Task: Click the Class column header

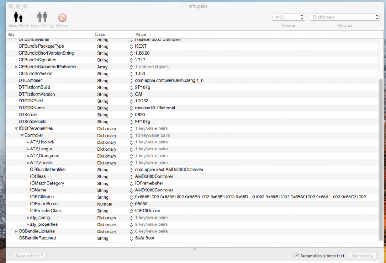Action: [x=113, y=34]
